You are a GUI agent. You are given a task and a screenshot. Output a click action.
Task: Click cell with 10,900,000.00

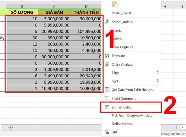[x=54, y=89]
